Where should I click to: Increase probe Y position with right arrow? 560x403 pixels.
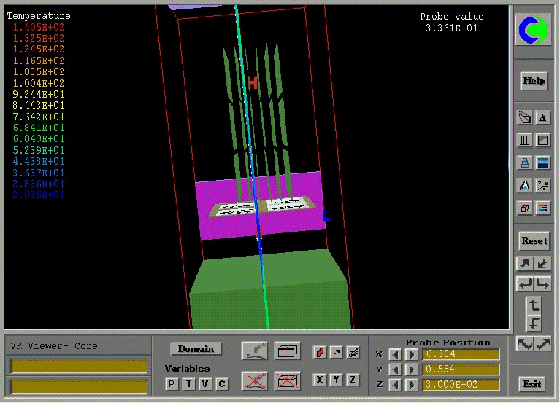411,369
